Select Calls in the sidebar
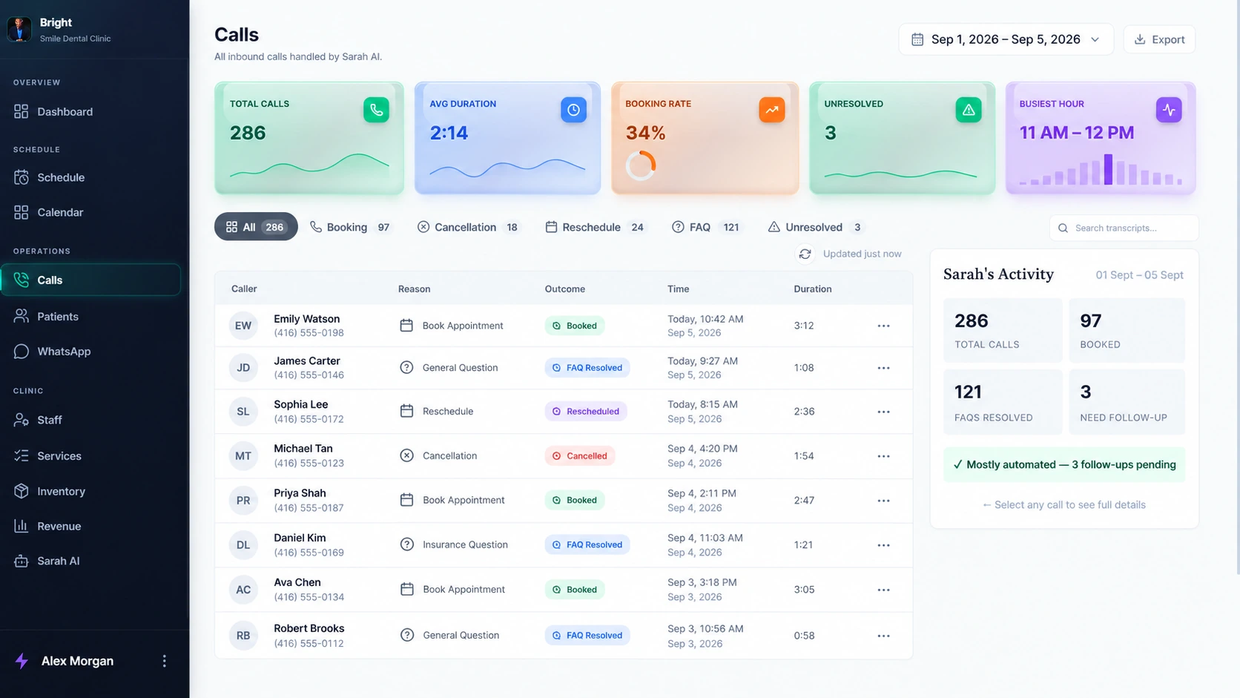The height and width of the screenshot is (698, 1240). click(90, 280)
